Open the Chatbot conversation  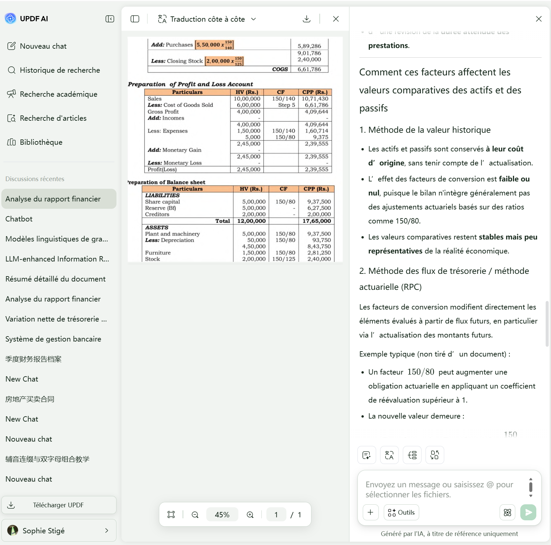click(19, 219)
